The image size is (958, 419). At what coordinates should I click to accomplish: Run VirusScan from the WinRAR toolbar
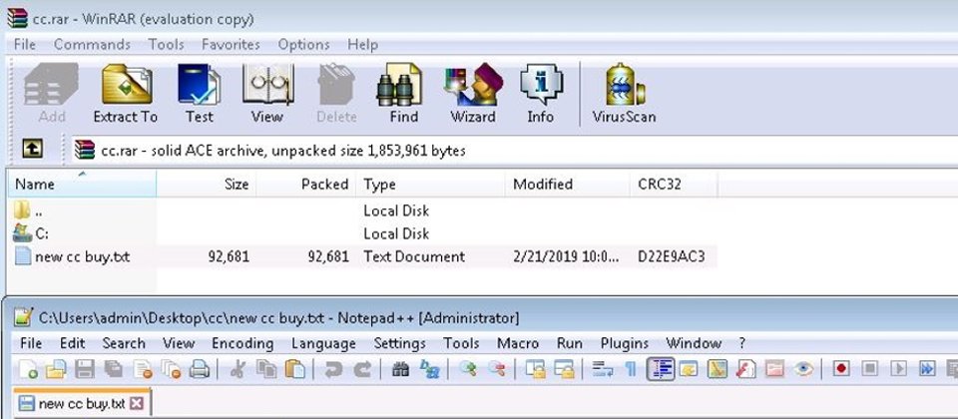(624, 93)
